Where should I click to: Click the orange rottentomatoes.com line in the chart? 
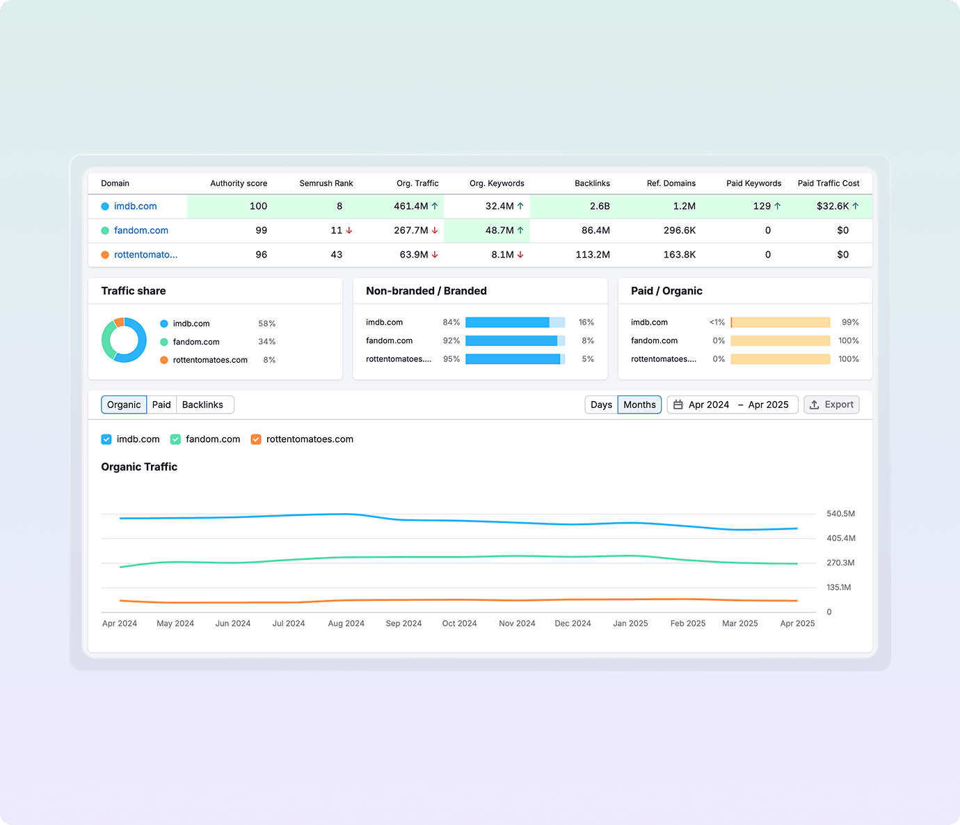coord(459,599)
